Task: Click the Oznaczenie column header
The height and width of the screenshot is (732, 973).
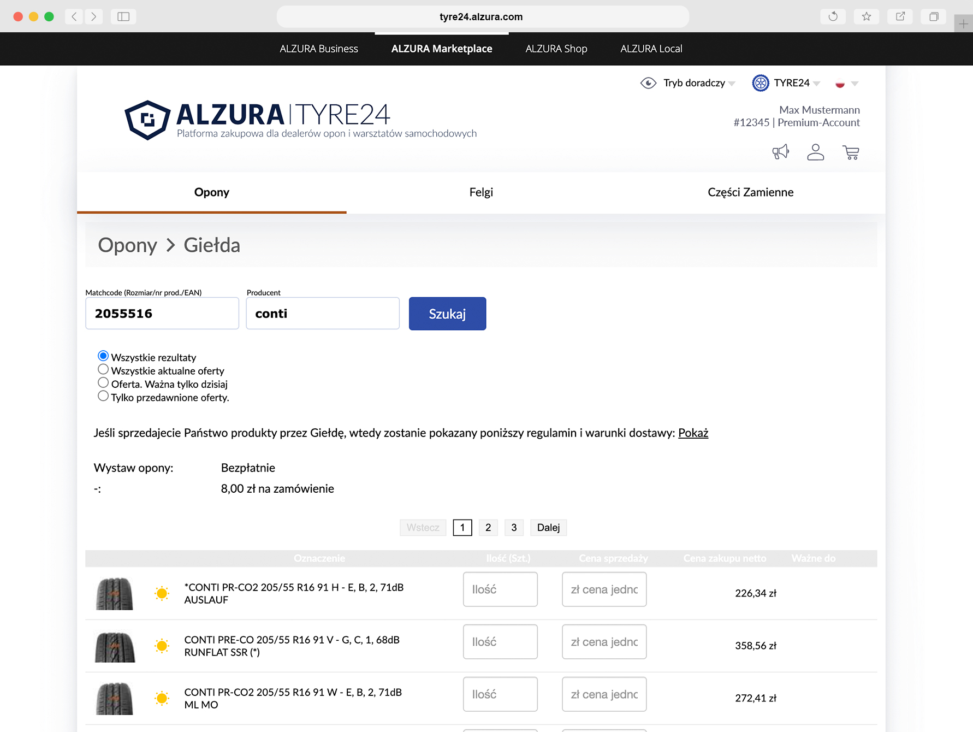Action: point(319,558)
